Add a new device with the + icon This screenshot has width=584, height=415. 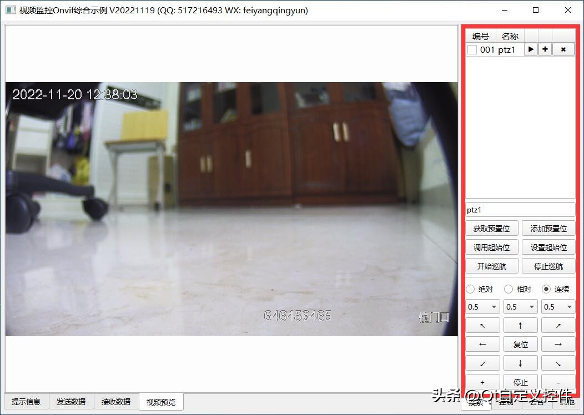[x=545, y=49]
